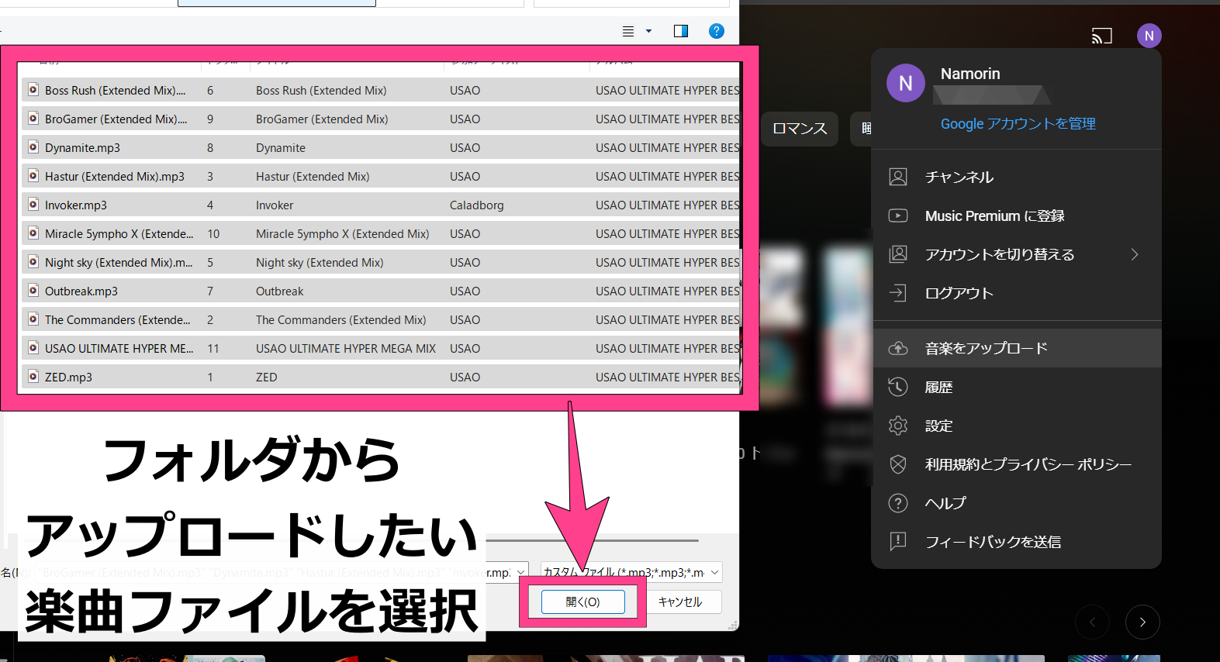This screenshot has width=1220, height=662.
Task: Click the history clock icon
Action: click(x=898, y=387)
